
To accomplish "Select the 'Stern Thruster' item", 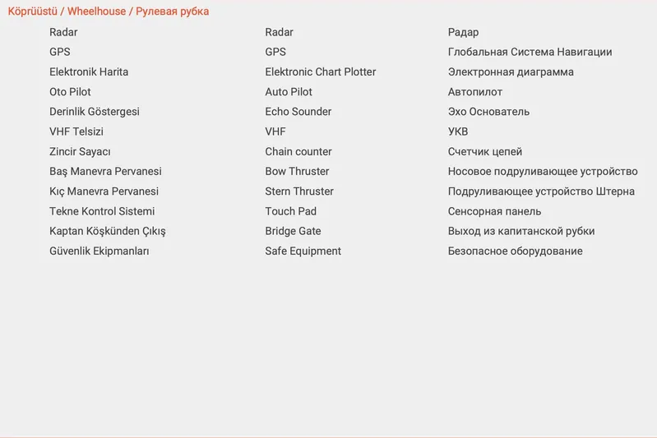I will click(x=299, y=191).
